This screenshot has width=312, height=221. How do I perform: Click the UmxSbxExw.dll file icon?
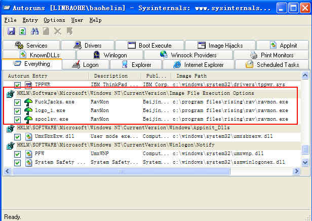coord(29,137)
